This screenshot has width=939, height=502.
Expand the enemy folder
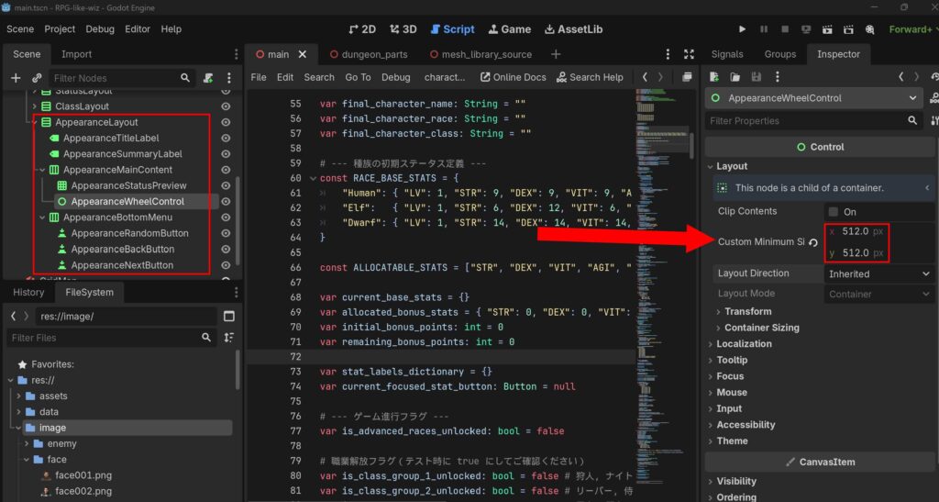tap(27, 443)
